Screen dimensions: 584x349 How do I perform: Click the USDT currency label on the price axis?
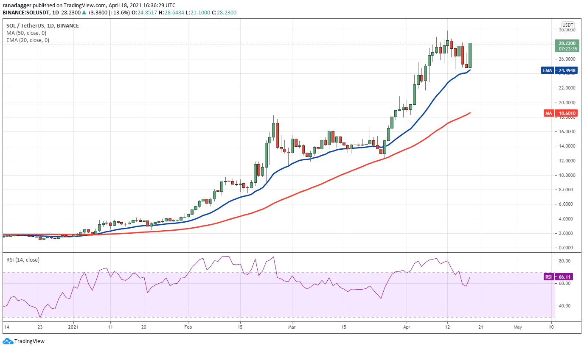(568, 25)
